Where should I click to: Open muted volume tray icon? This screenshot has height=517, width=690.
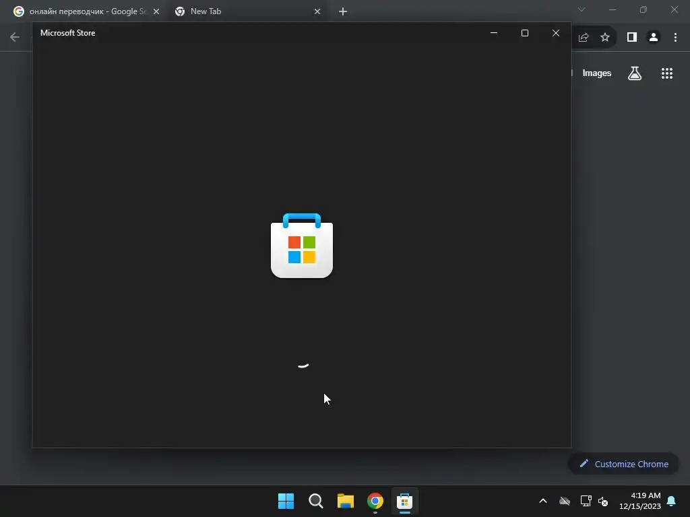pyautogui.click(x=603, y=501)
